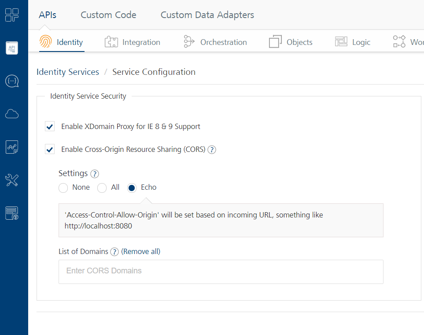
Task: Open the analytics chart sidebar icon
Action: (12, 147)
